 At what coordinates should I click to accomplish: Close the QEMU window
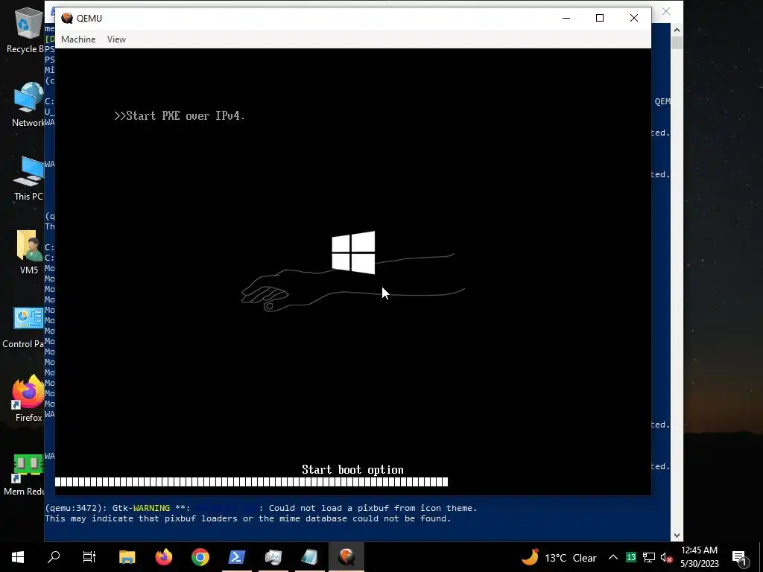pos(634,18)
